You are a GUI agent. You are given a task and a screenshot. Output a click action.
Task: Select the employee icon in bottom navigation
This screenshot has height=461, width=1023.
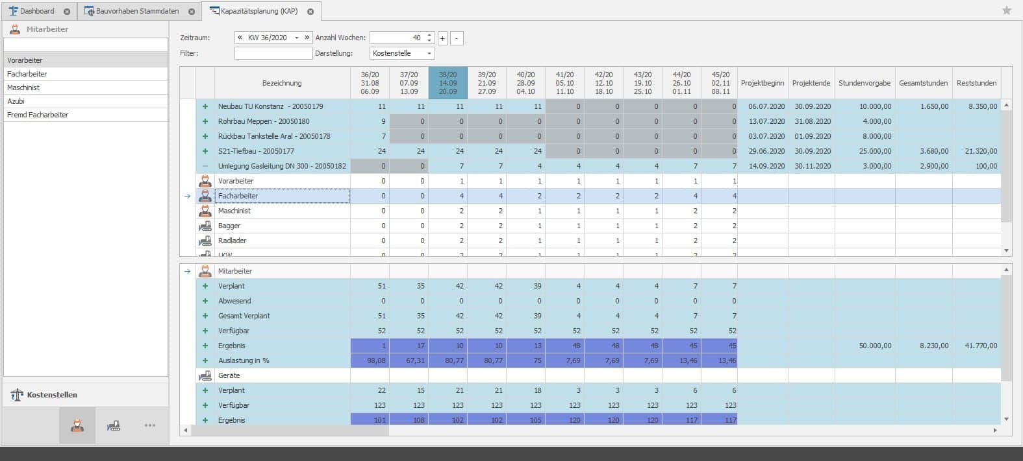click(77, 425)
